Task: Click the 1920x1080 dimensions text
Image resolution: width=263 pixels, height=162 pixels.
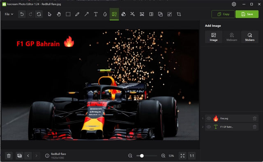Action: point(58,158)
